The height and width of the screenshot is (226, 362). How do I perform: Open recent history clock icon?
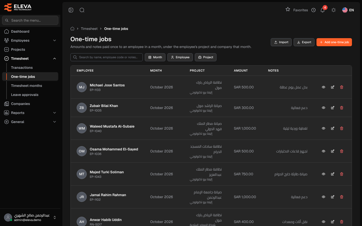pyautogui.click(x=313, y=10)
